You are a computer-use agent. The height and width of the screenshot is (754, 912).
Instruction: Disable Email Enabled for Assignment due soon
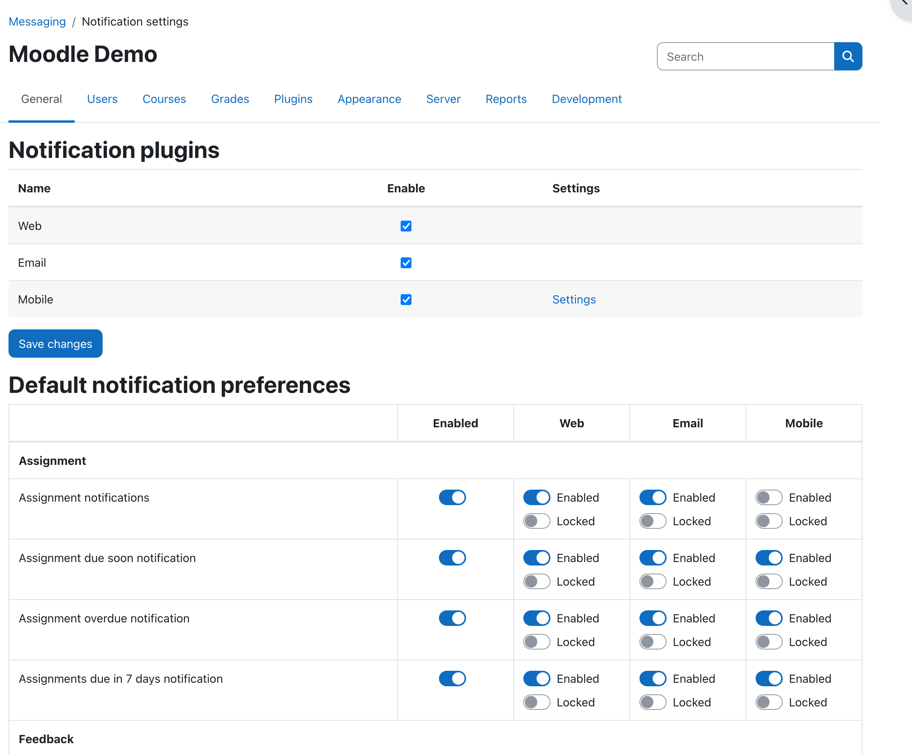653,558
